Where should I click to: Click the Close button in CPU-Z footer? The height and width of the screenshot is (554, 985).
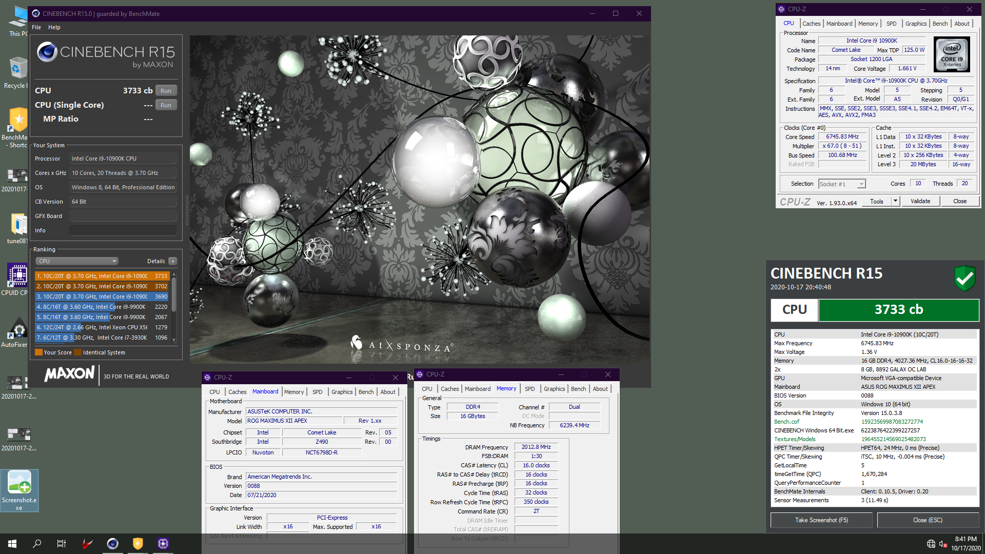click(960, 201)
